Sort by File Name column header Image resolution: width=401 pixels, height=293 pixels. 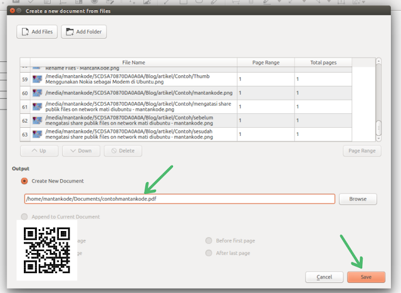(133, 63)
